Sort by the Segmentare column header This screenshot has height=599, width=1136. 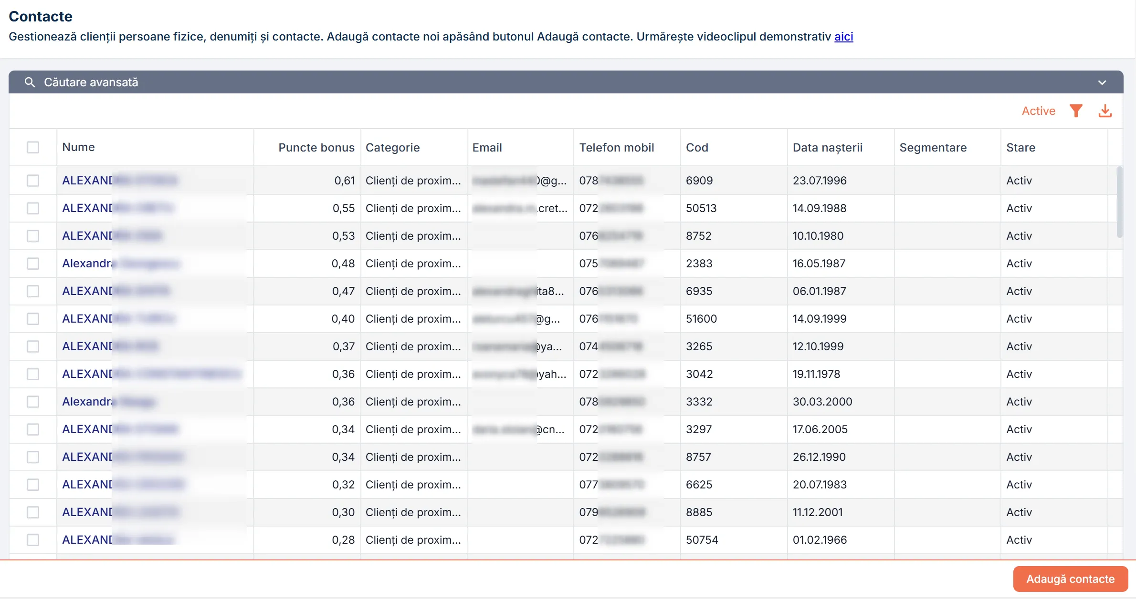pyautogui.click(x=933, y=148)
